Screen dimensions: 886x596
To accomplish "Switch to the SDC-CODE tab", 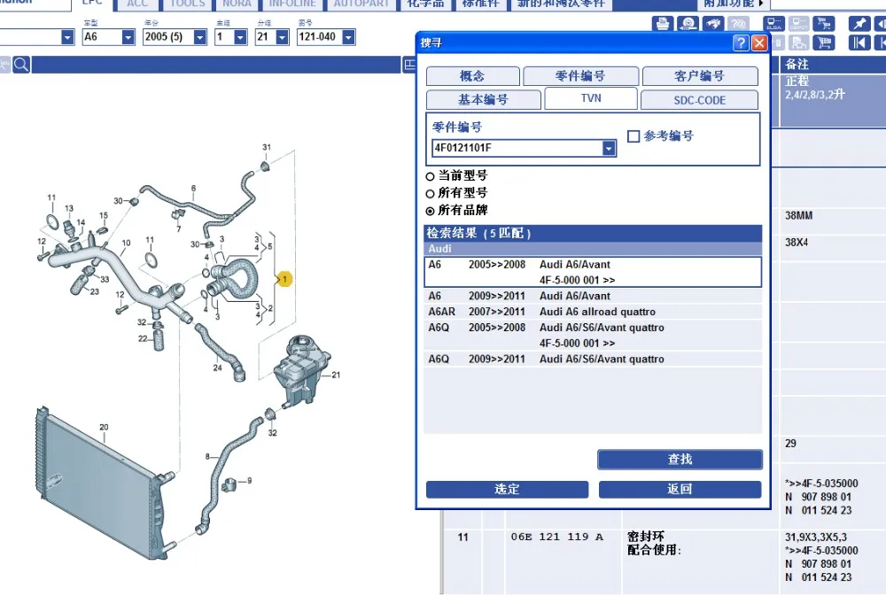I will 700,100.
